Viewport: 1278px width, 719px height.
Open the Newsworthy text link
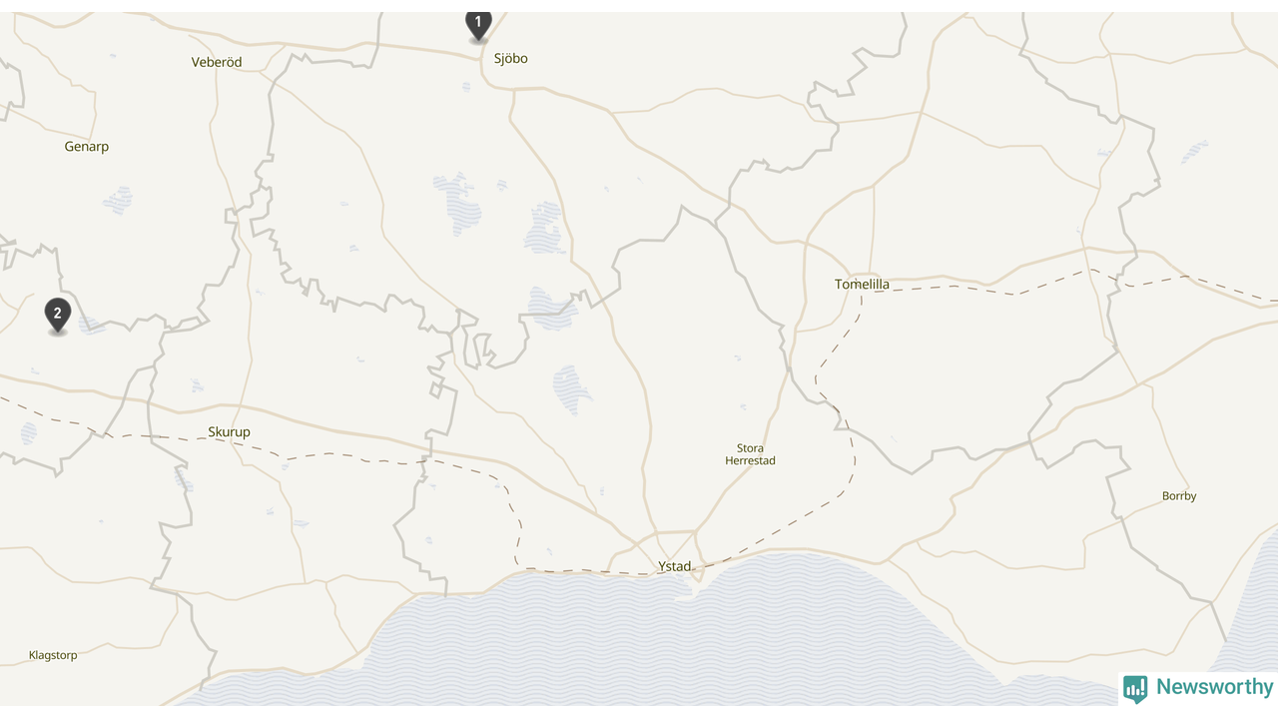tap(1215, 687)
